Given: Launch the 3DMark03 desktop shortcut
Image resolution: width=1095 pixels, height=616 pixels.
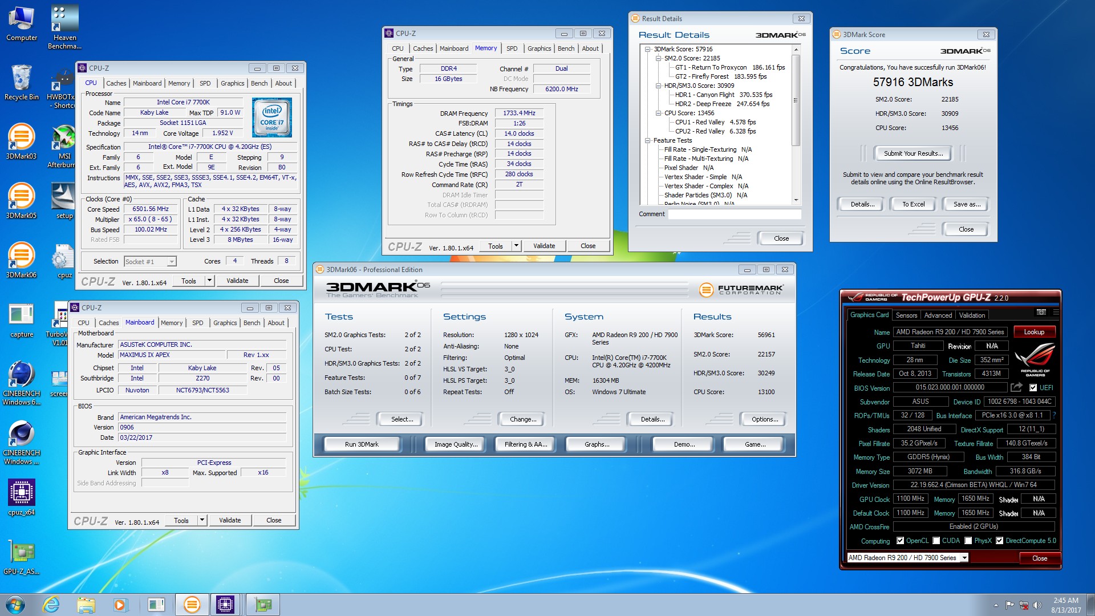Looking at the screenshot, I should (x=22, y=141).
